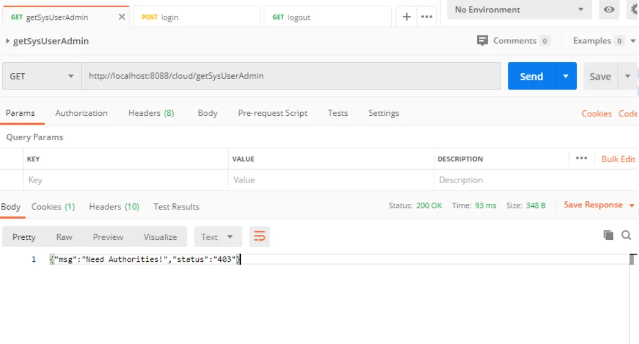Viewport: 639px width, 344px height.
Task: Switch response view to Visualize
Action: tap(160, 237)
